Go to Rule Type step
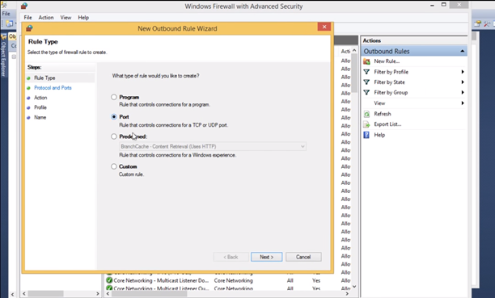This screenshot has height=298, width=495. (x=44, y=78)
